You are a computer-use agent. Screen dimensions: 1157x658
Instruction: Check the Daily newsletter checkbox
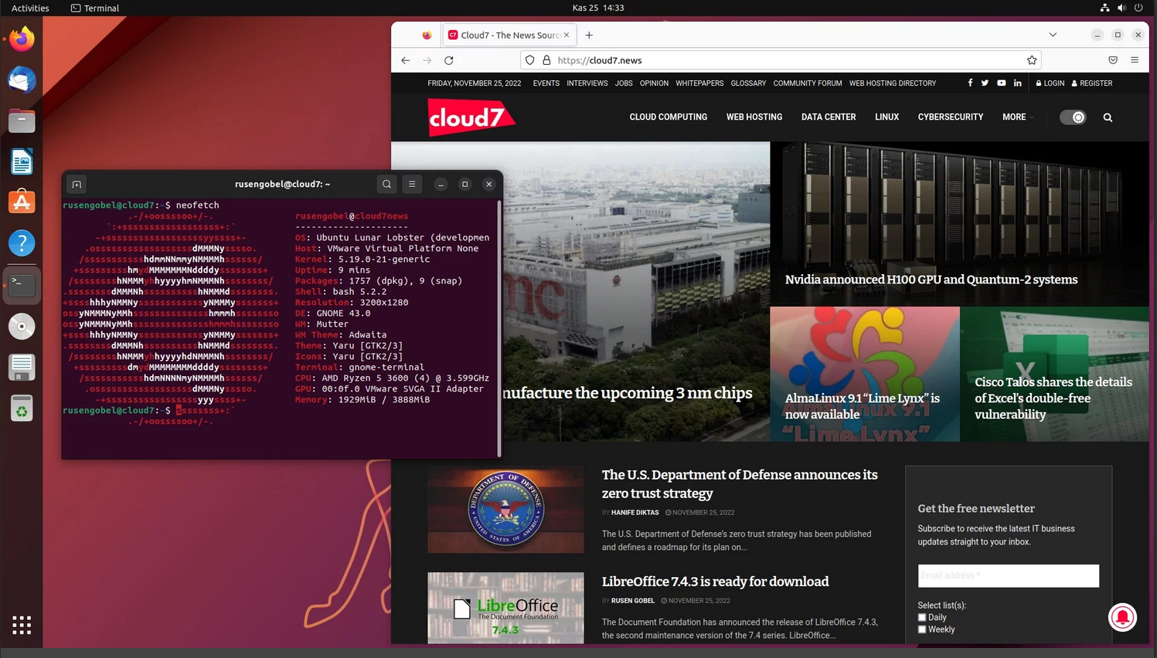coord(922,618)
